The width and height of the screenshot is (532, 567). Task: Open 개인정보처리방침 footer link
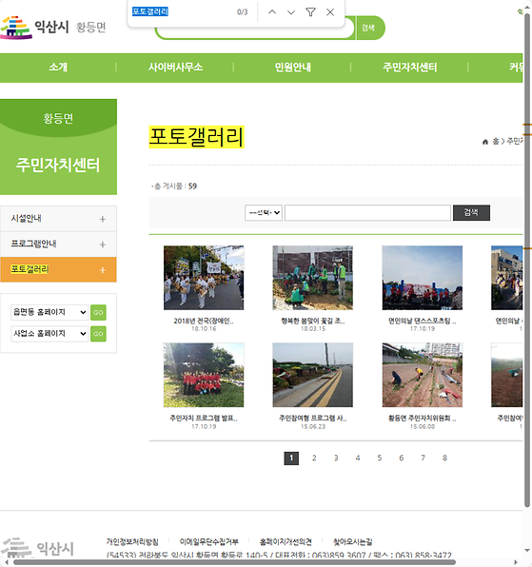coord(132,541)
